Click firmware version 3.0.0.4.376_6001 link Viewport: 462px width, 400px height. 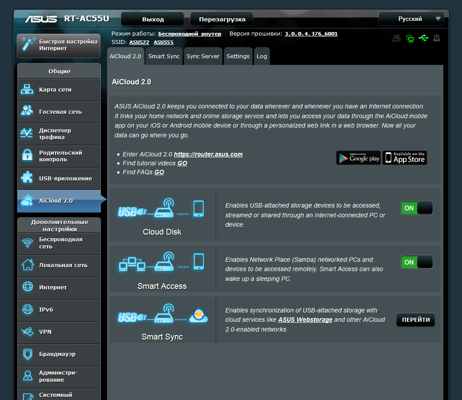pos(311,34)
